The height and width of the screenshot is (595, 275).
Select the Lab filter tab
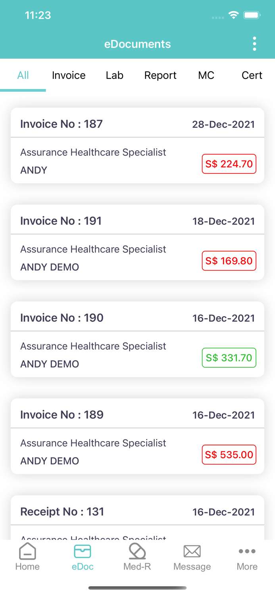coord(114,75)
